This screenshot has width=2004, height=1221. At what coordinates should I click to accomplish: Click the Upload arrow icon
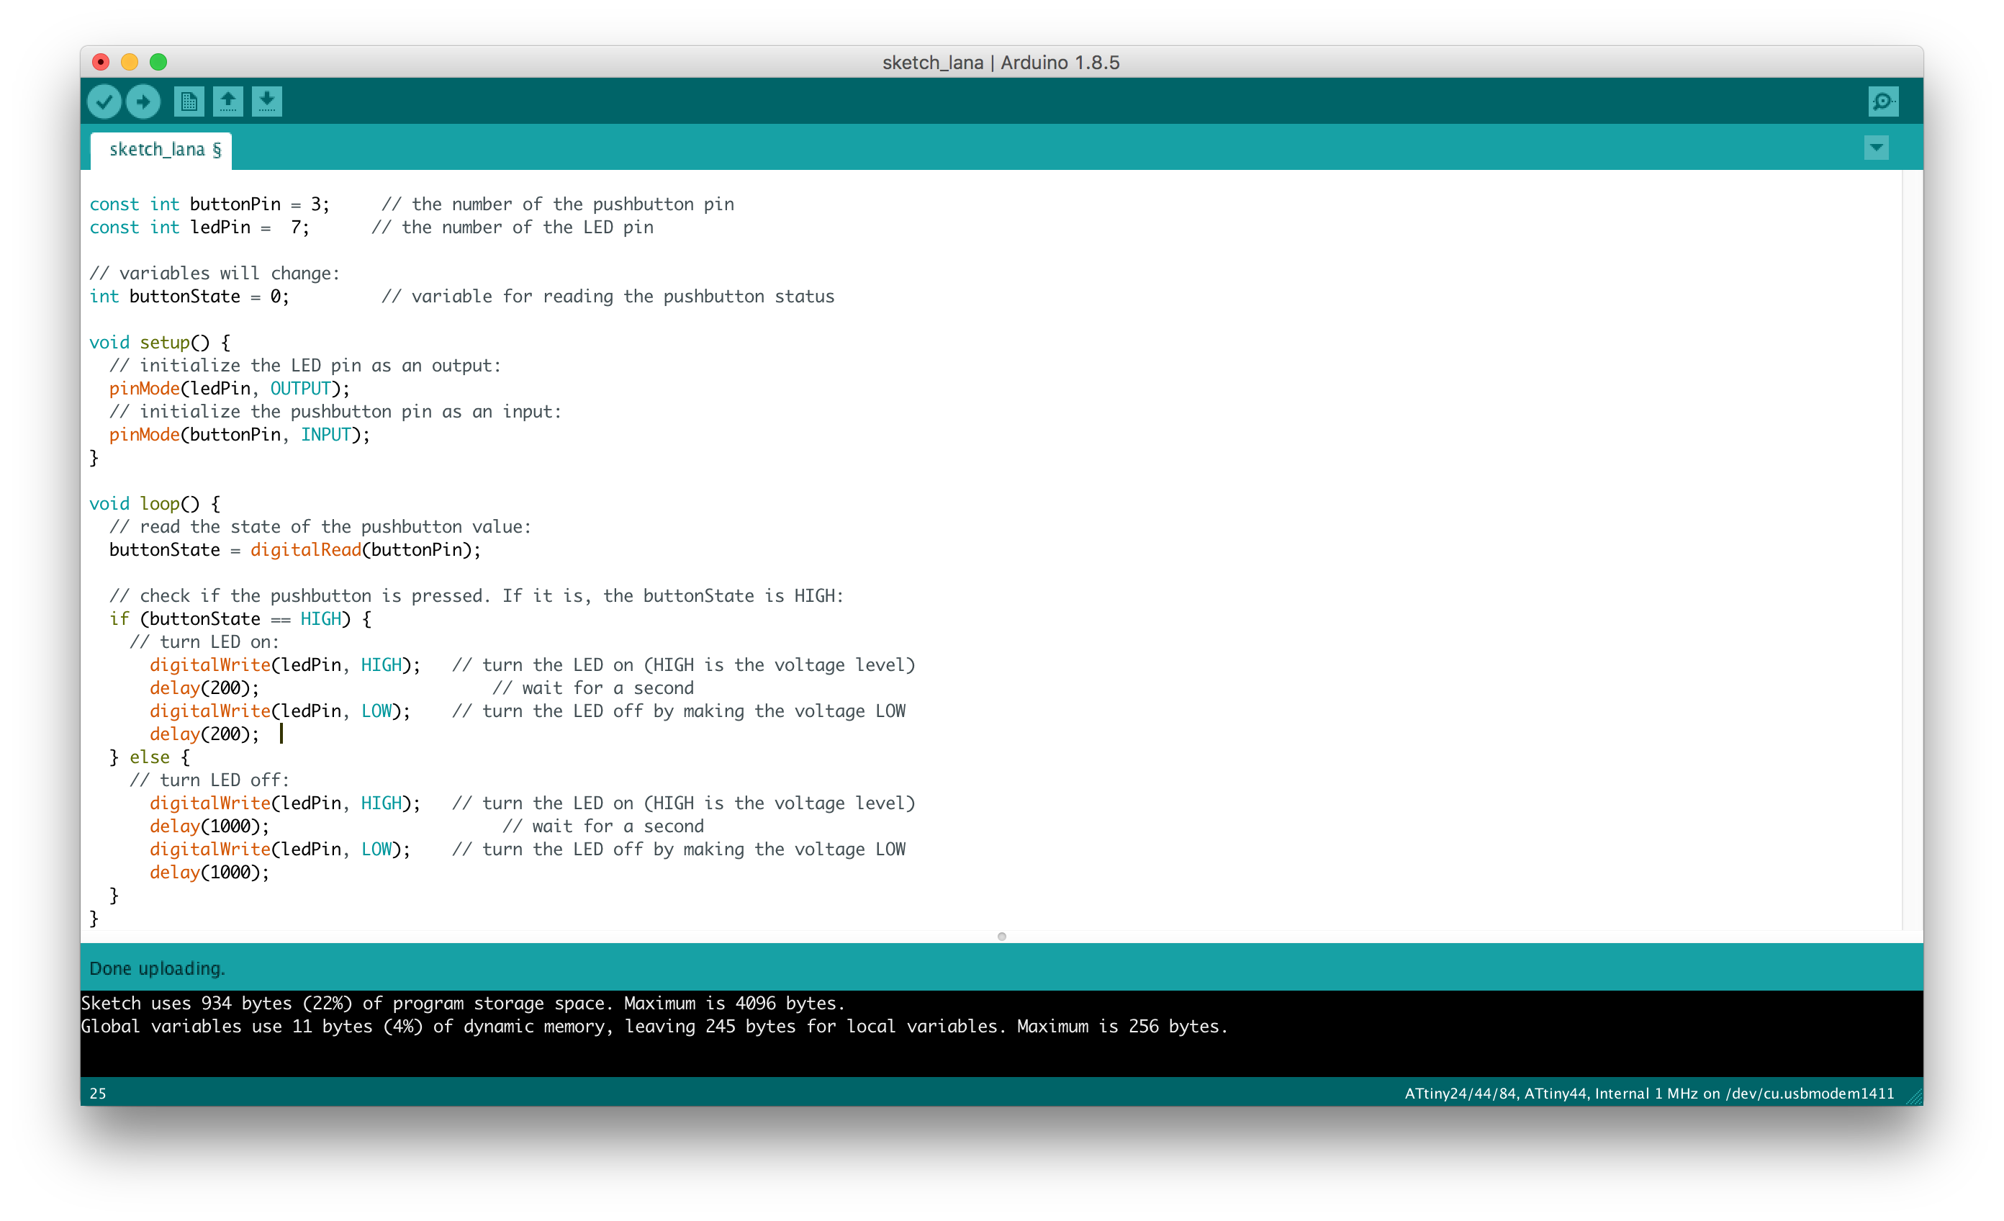[143, 102]
